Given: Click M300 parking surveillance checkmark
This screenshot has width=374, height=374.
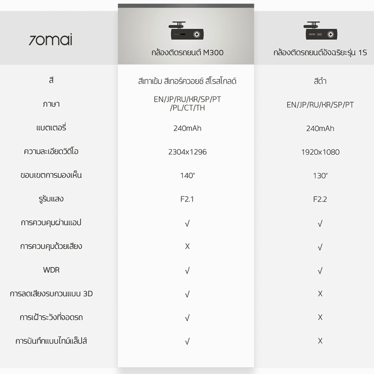Looking at the screenshot, I should [187, 318].
